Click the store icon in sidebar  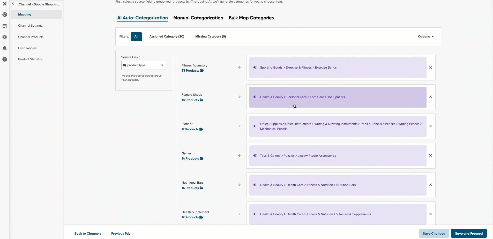click(5, 26)
